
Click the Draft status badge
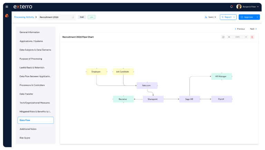pyautogui.click(x=82, y=17)
